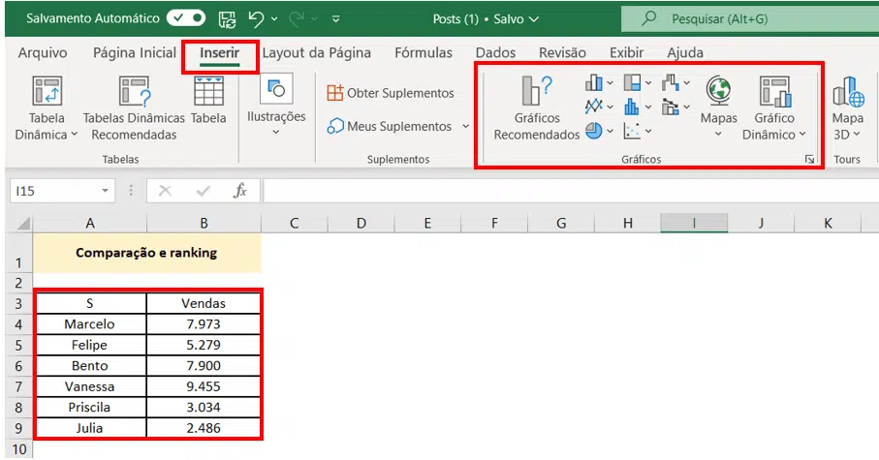
Task: Click Gráficos Recomendados
Action: coord(537,108)
